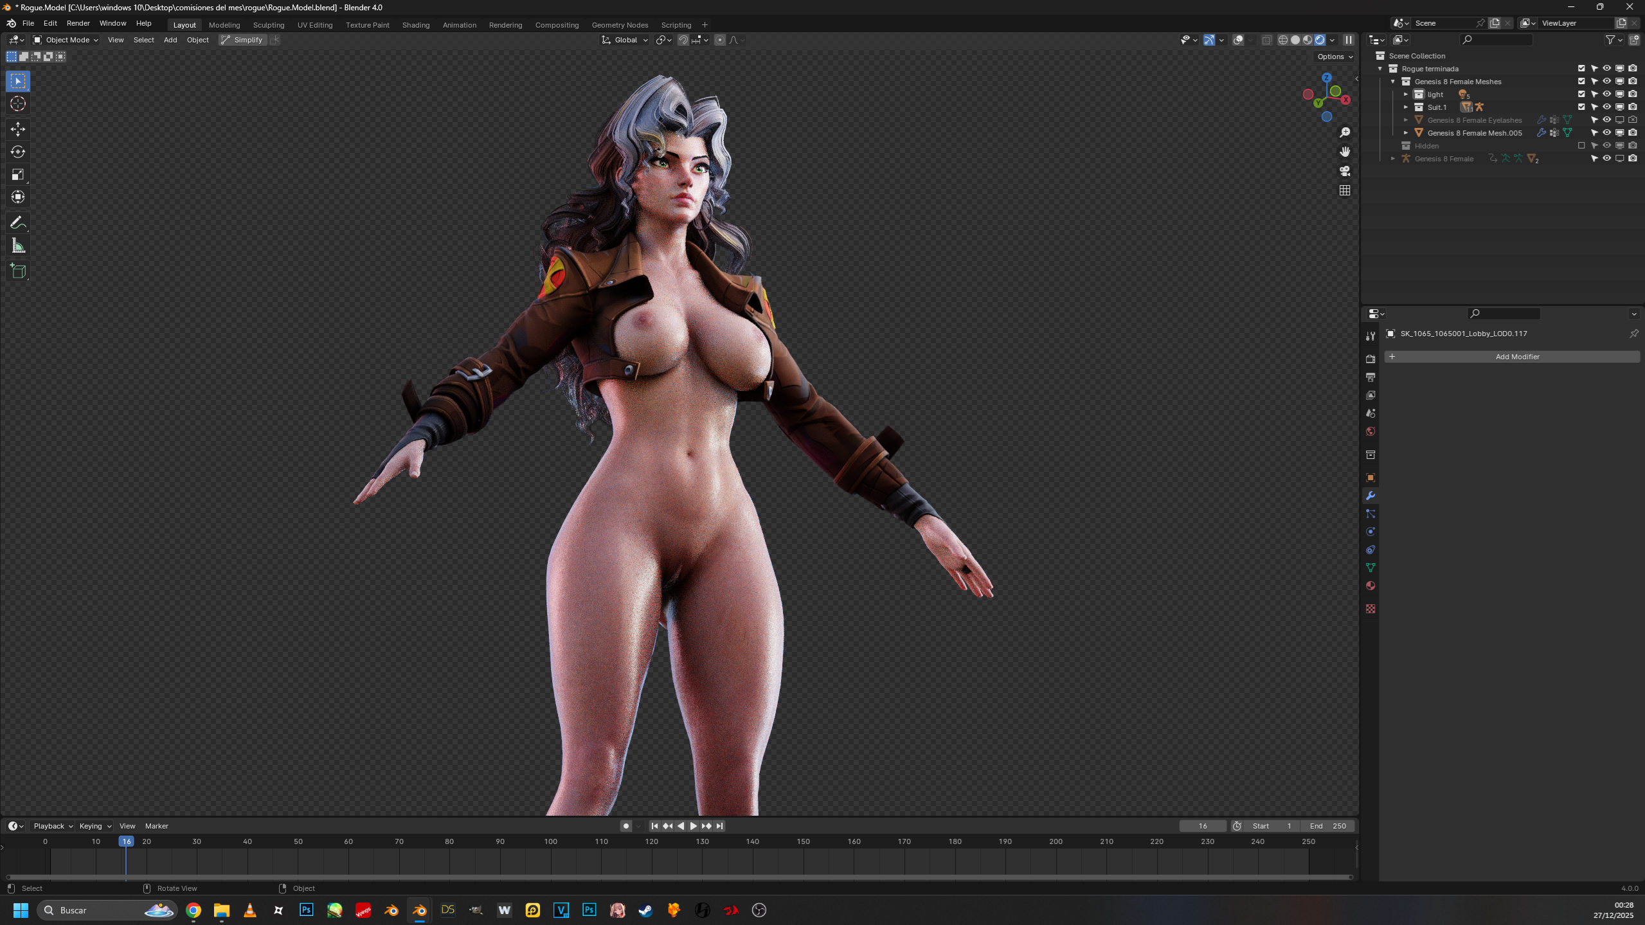Uncheck the Suit.1 collection checkbox
The height and width of the screenshot is (925, 1645).
[x=1582, y=107]
